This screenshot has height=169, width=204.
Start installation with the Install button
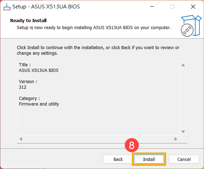pos(149,159)
